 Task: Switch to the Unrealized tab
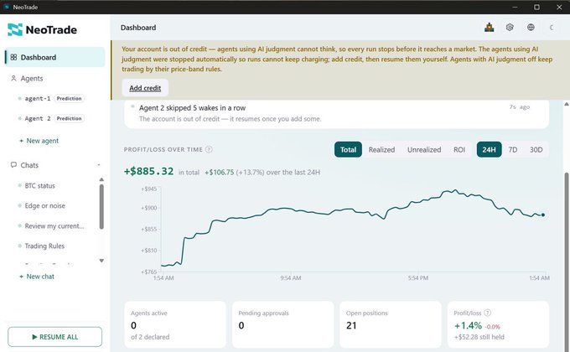pyautogui.click(x=424, y=149)
